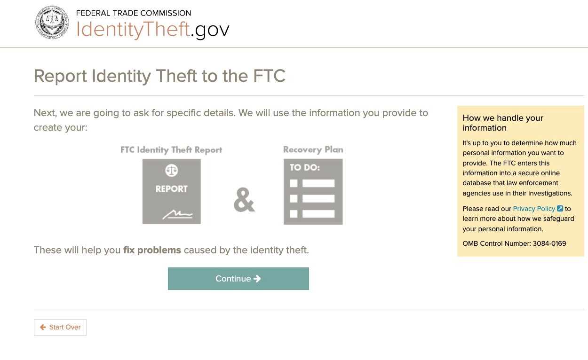The width and height of the screenshot is (588, 360).
Task: Click the 'FTC Identity Theft Report' caption
Action: (x=171, y=150)
